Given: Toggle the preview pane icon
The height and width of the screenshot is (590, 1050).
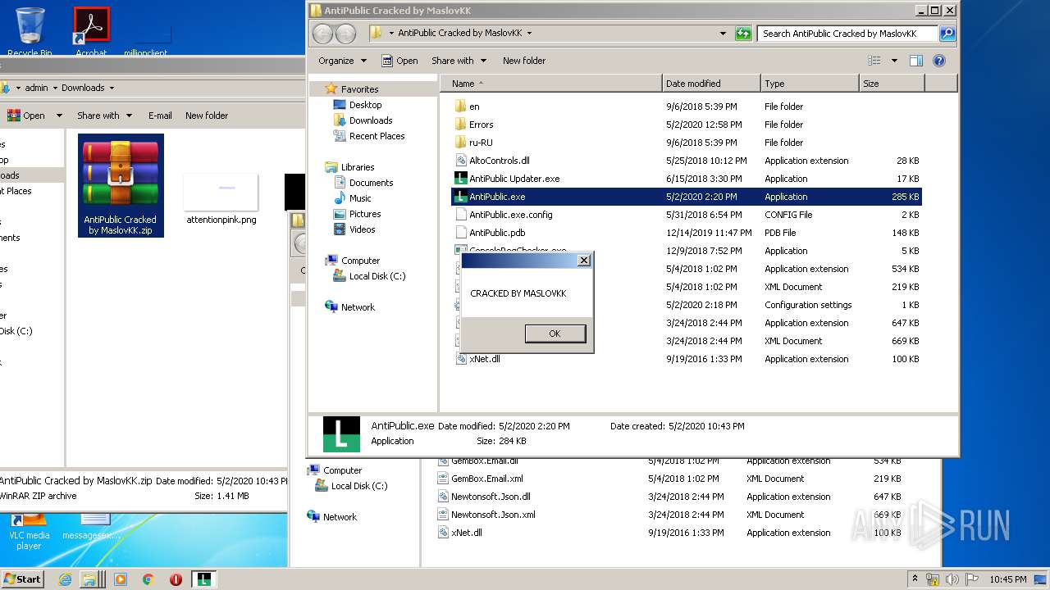Looking at the screenshot, I should 916,61.
